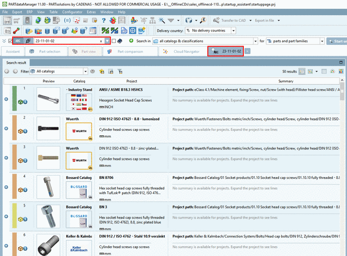Click the snowflake filter settings icon
The width and height of the screenshot is (347, 256).
93,72
